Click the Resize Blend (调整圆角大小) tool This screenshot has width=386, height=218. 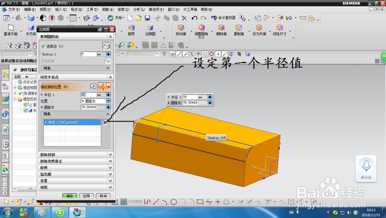tap(201, 32)
